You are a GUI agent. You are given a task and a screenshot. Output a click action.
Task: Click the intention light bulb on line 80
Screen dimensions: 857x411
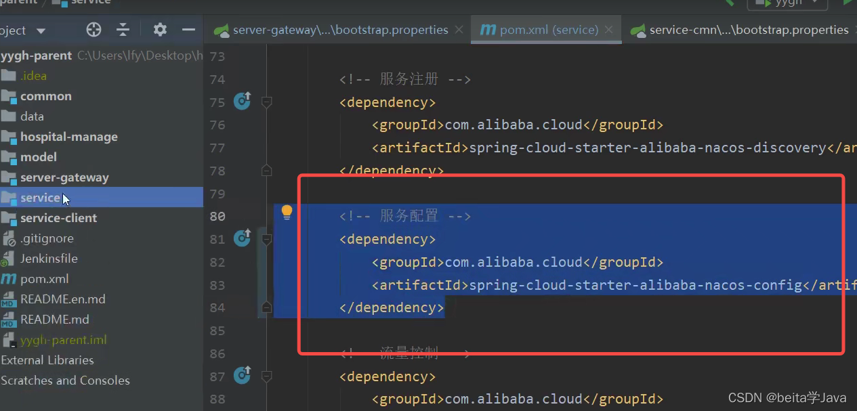click(287, 213)
